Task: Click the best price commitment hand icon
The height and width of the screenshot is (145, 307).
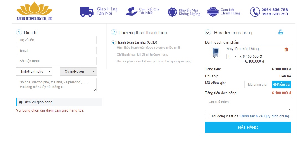Action: point(131,11)
